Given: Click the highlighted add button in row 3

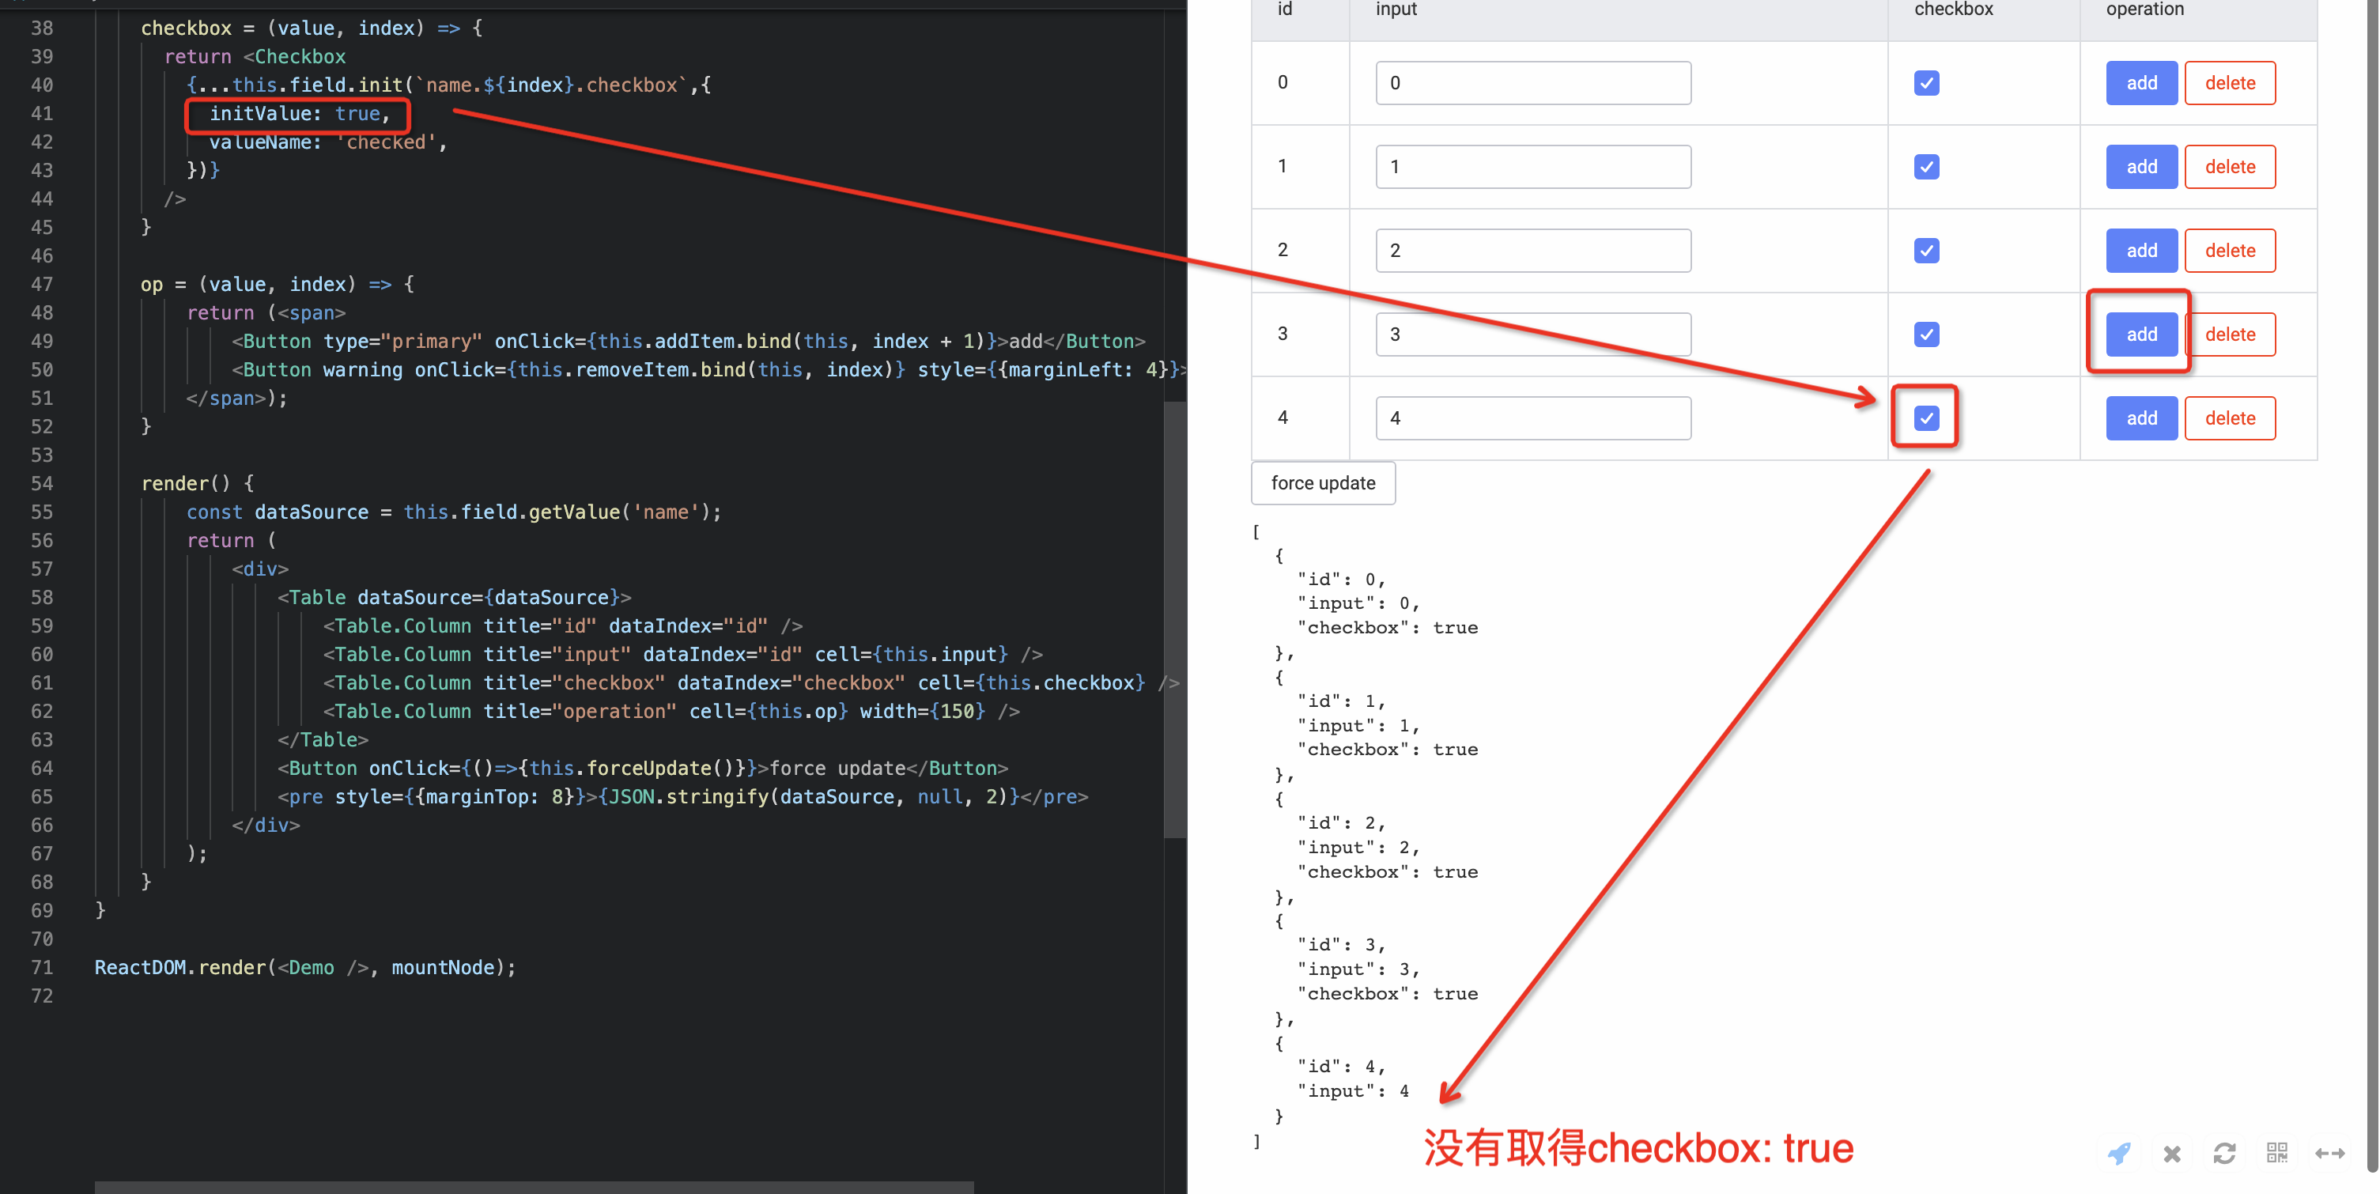Looking at the screenshot, I should click(2140, 334).
